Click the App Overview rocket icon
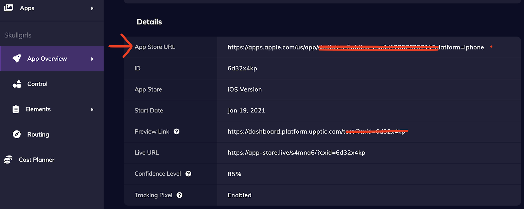524x209 pixels. coord(17,58)
